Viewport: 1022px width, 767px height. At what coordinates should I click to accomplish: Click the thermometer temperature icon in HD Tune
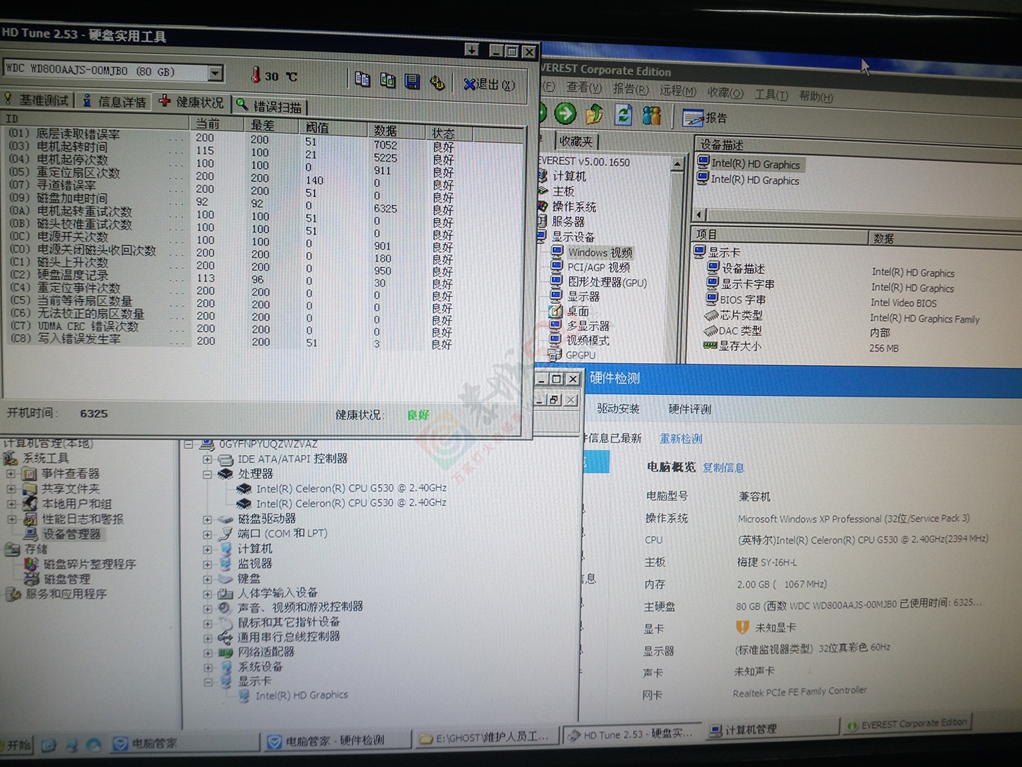click(255, 75)
